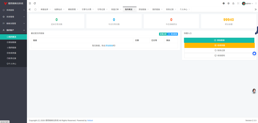Viewport: 258px width, 123px height.
Task: Click the 修改密码 quick entry button
Action: click(x=219, y=55)
